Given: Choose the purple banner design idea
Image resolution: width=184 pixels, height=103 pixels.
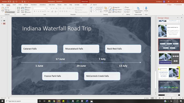Looking at the screenshot, I should (169, 59).
